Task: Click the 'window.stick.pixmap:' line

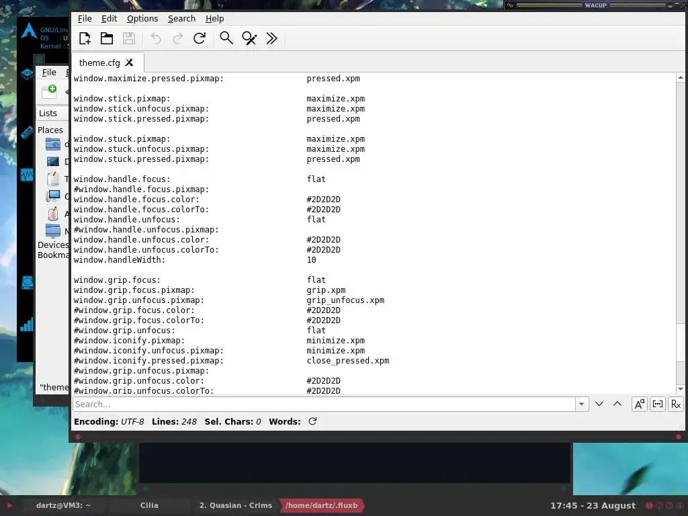Action: click(122, 99)
